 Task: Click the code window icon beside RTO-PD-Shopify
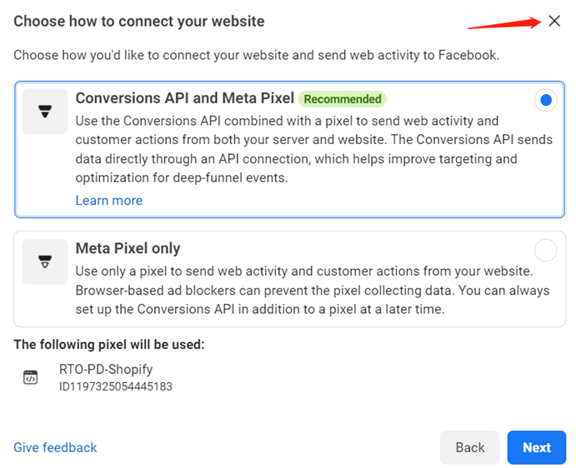31,377
